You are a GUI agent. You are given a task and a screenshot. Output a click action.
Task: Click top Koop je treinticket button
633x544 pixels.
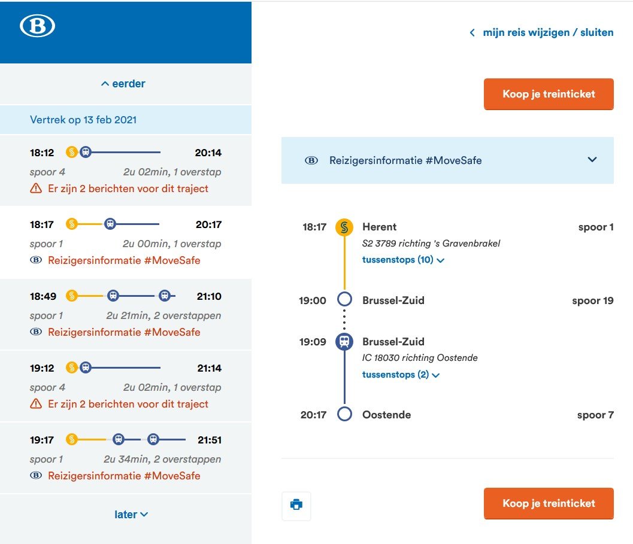549,94
